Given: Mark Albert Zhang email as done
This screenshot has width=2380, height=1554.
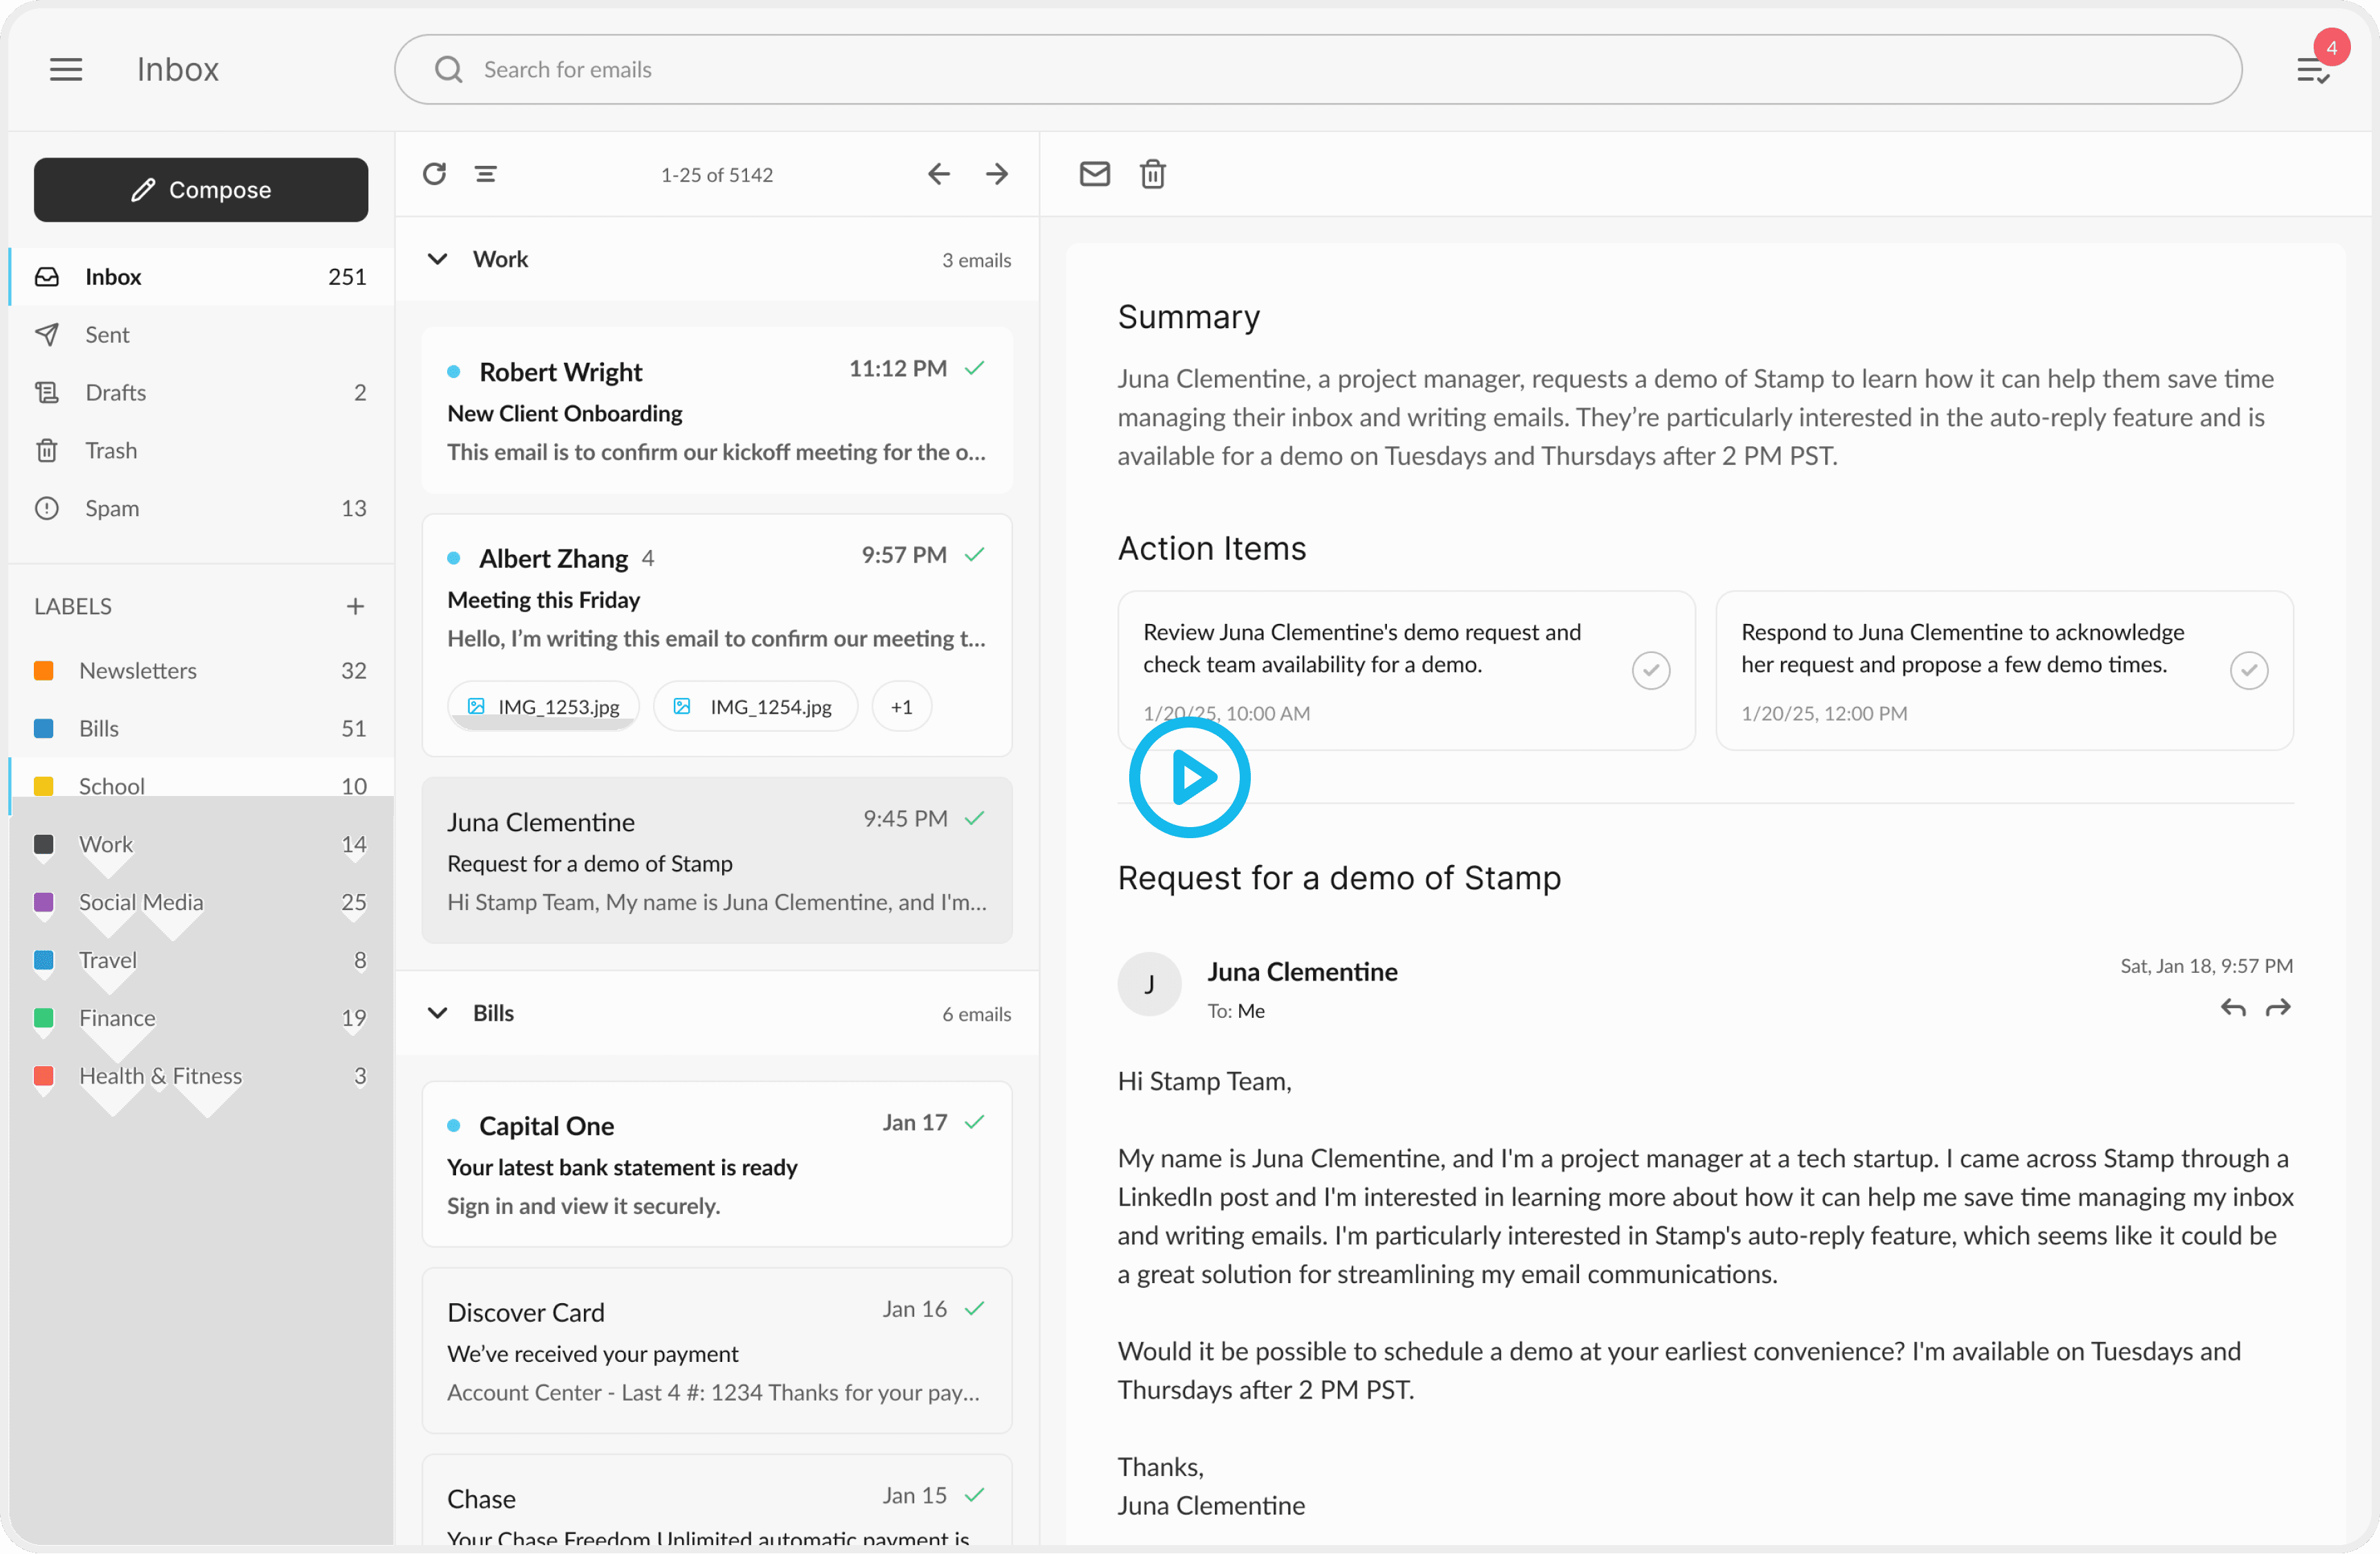Looking at the screenshot, I should [975, 555].
